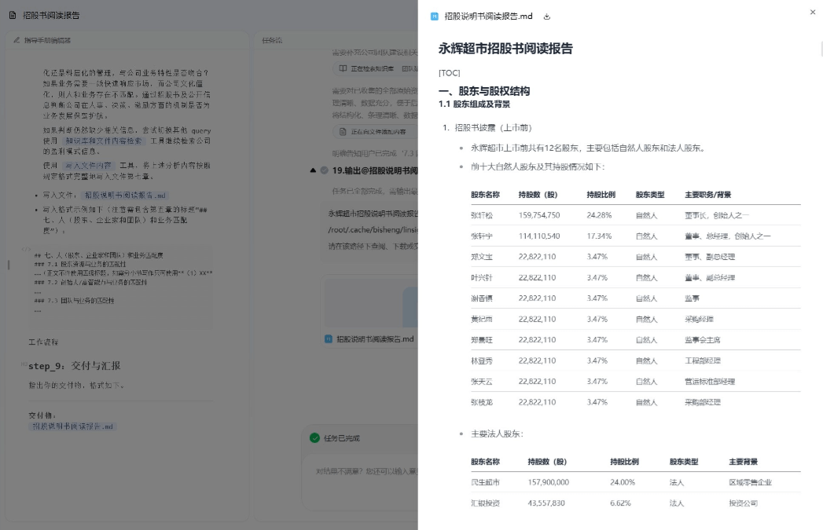This screenshot has width=823, height=530.
Task: Select the 任务流 panel header
Action: (272, 40)
